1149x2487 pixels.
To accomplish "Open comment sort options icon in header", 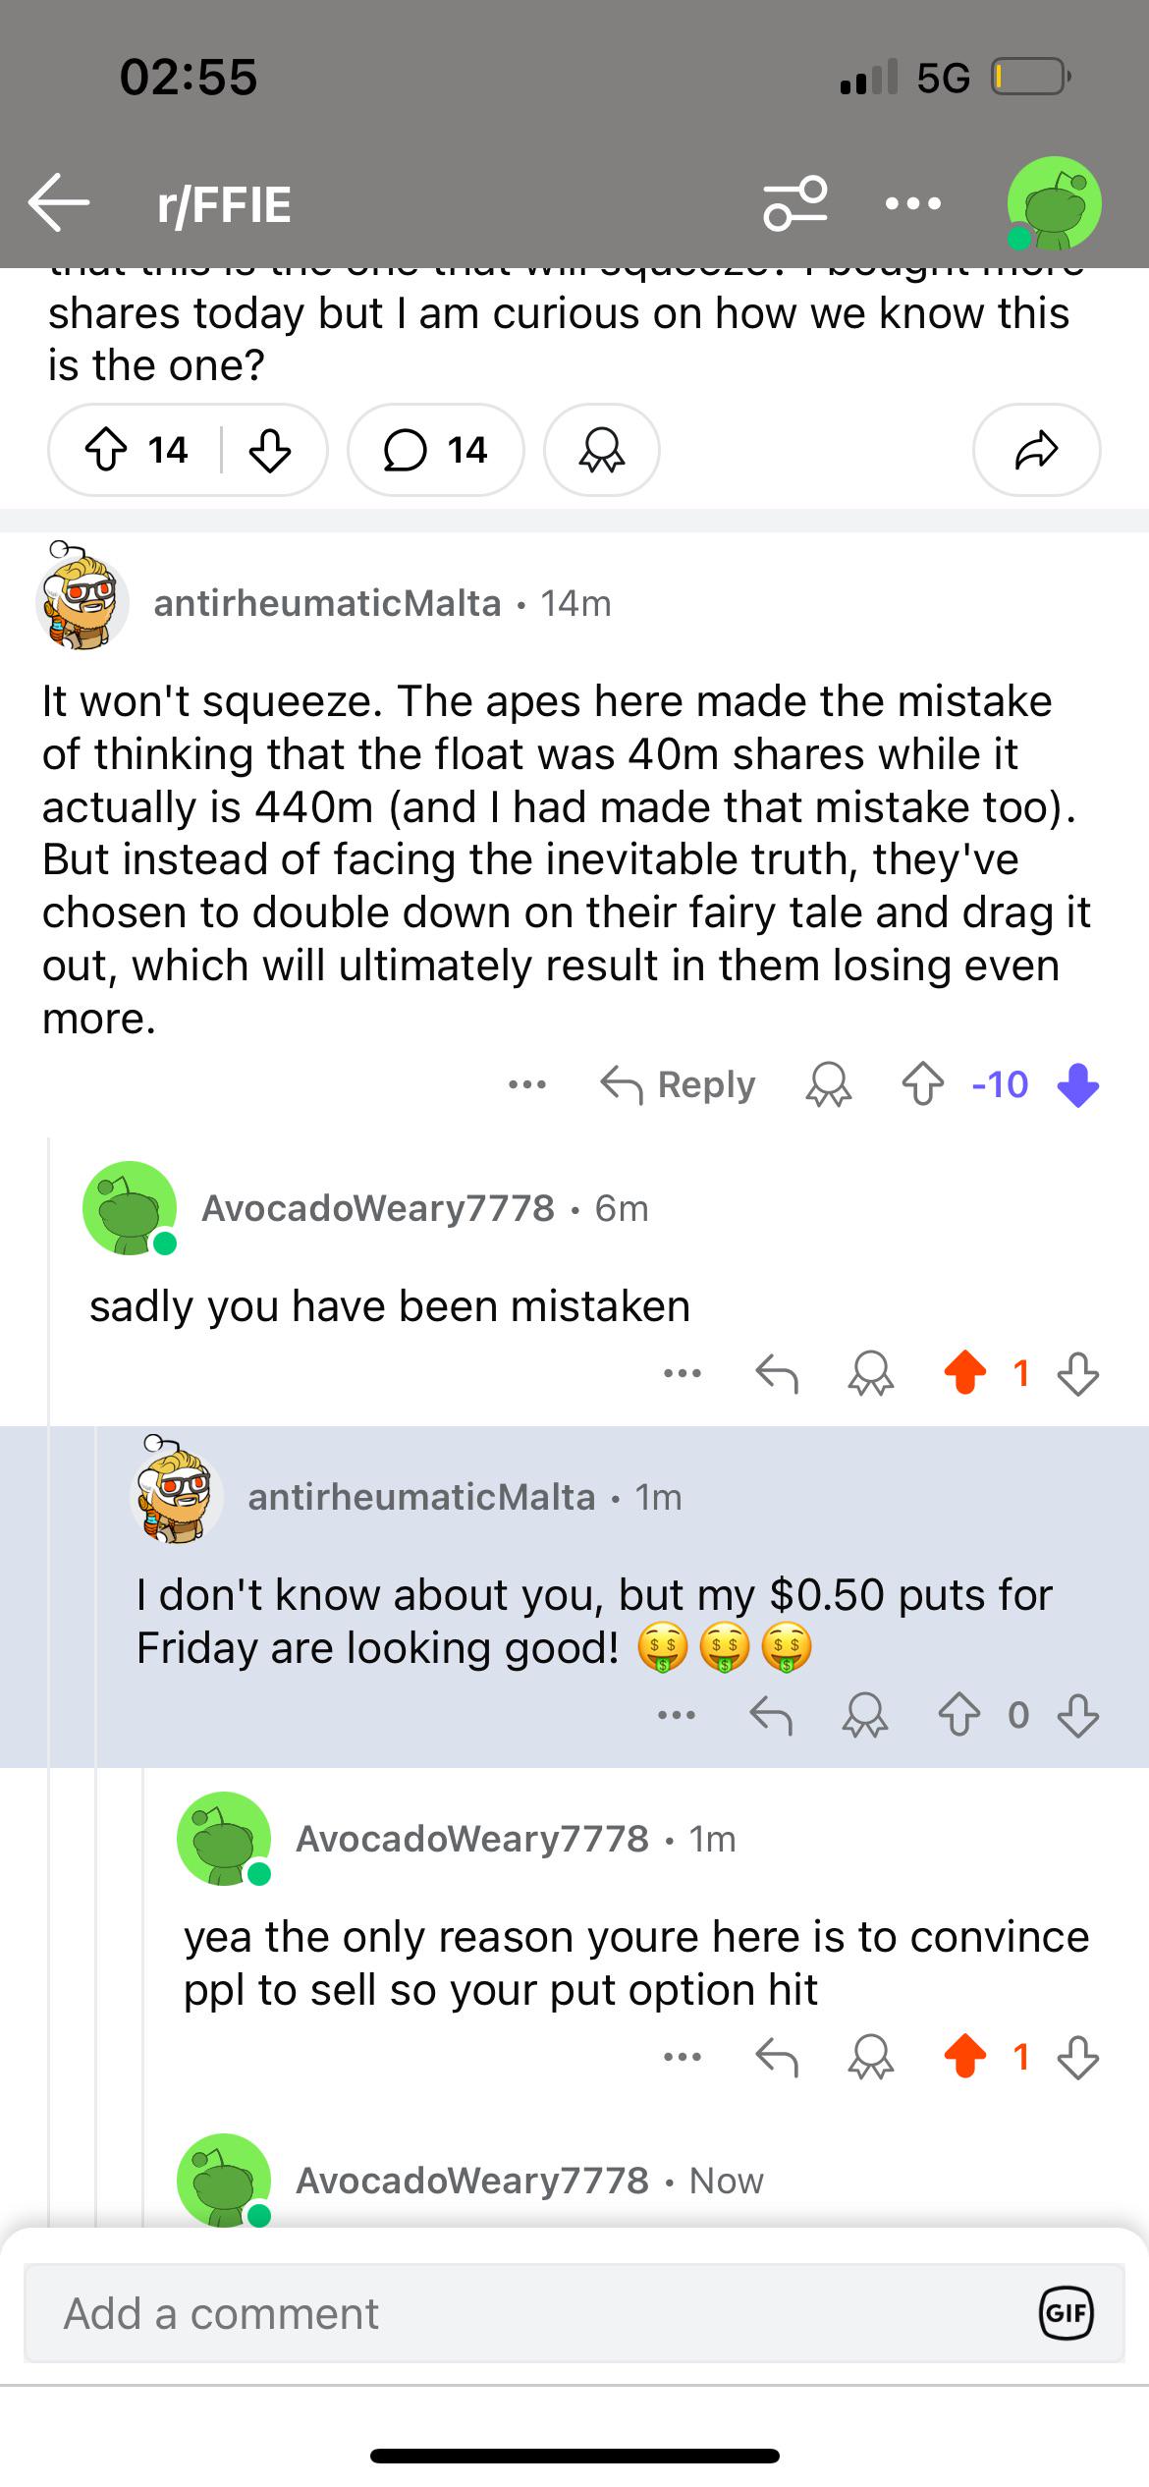I will [x=795, y=203].
